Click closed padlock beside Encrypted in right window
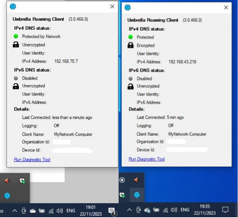Screen dimensions: 238x218 (131, 45)
